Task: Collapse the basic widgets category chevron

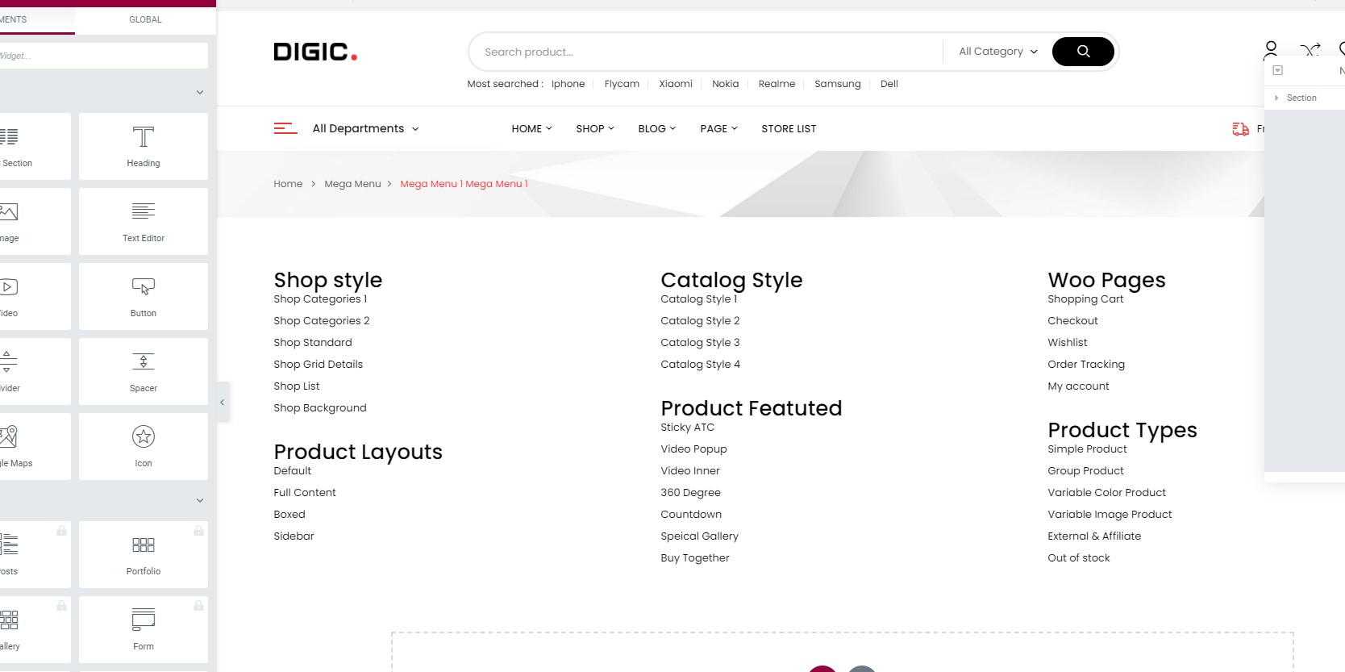Action: pos(200,92)
